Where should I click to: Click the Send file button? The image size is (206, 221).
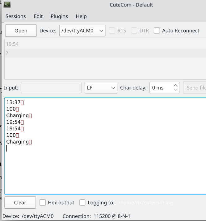pos(195,88)
